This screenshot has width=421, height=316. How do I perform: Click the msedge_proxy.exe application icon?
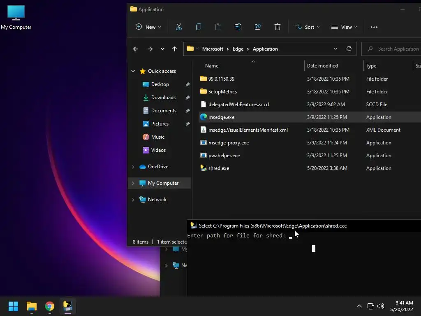point(203,142)
